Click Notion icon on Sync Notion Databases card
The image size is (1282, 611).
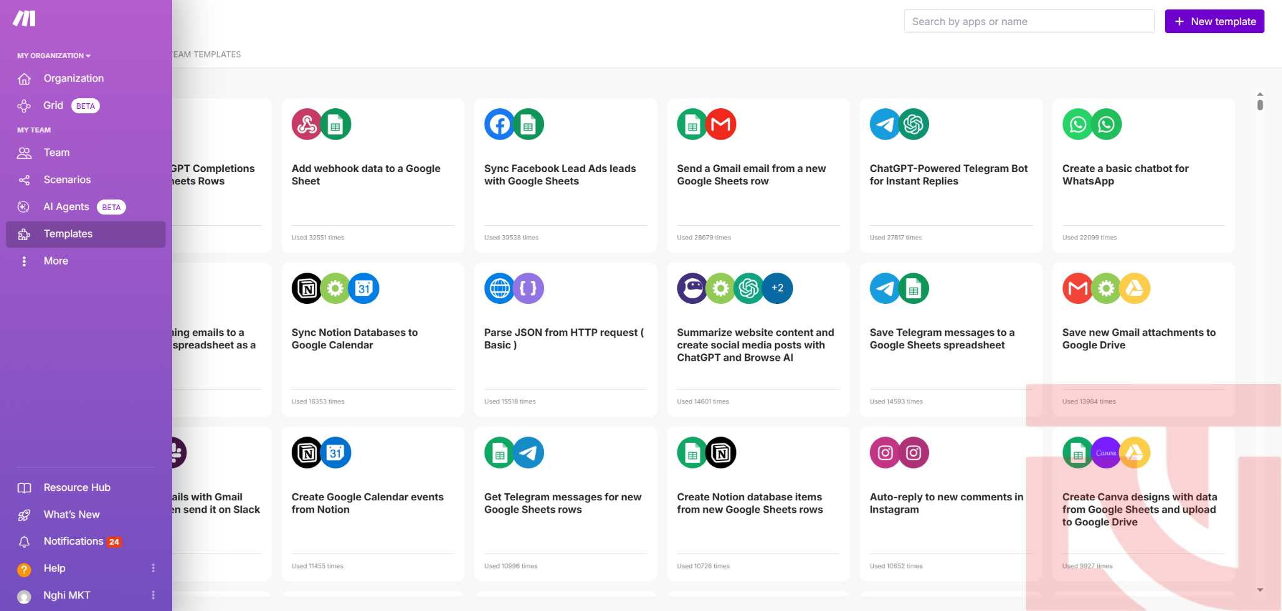[x=307, y=288]
